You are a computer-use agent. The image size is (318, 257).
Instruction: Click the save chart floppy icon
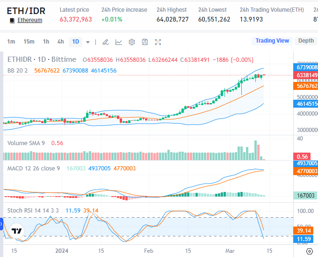point(145,42)
